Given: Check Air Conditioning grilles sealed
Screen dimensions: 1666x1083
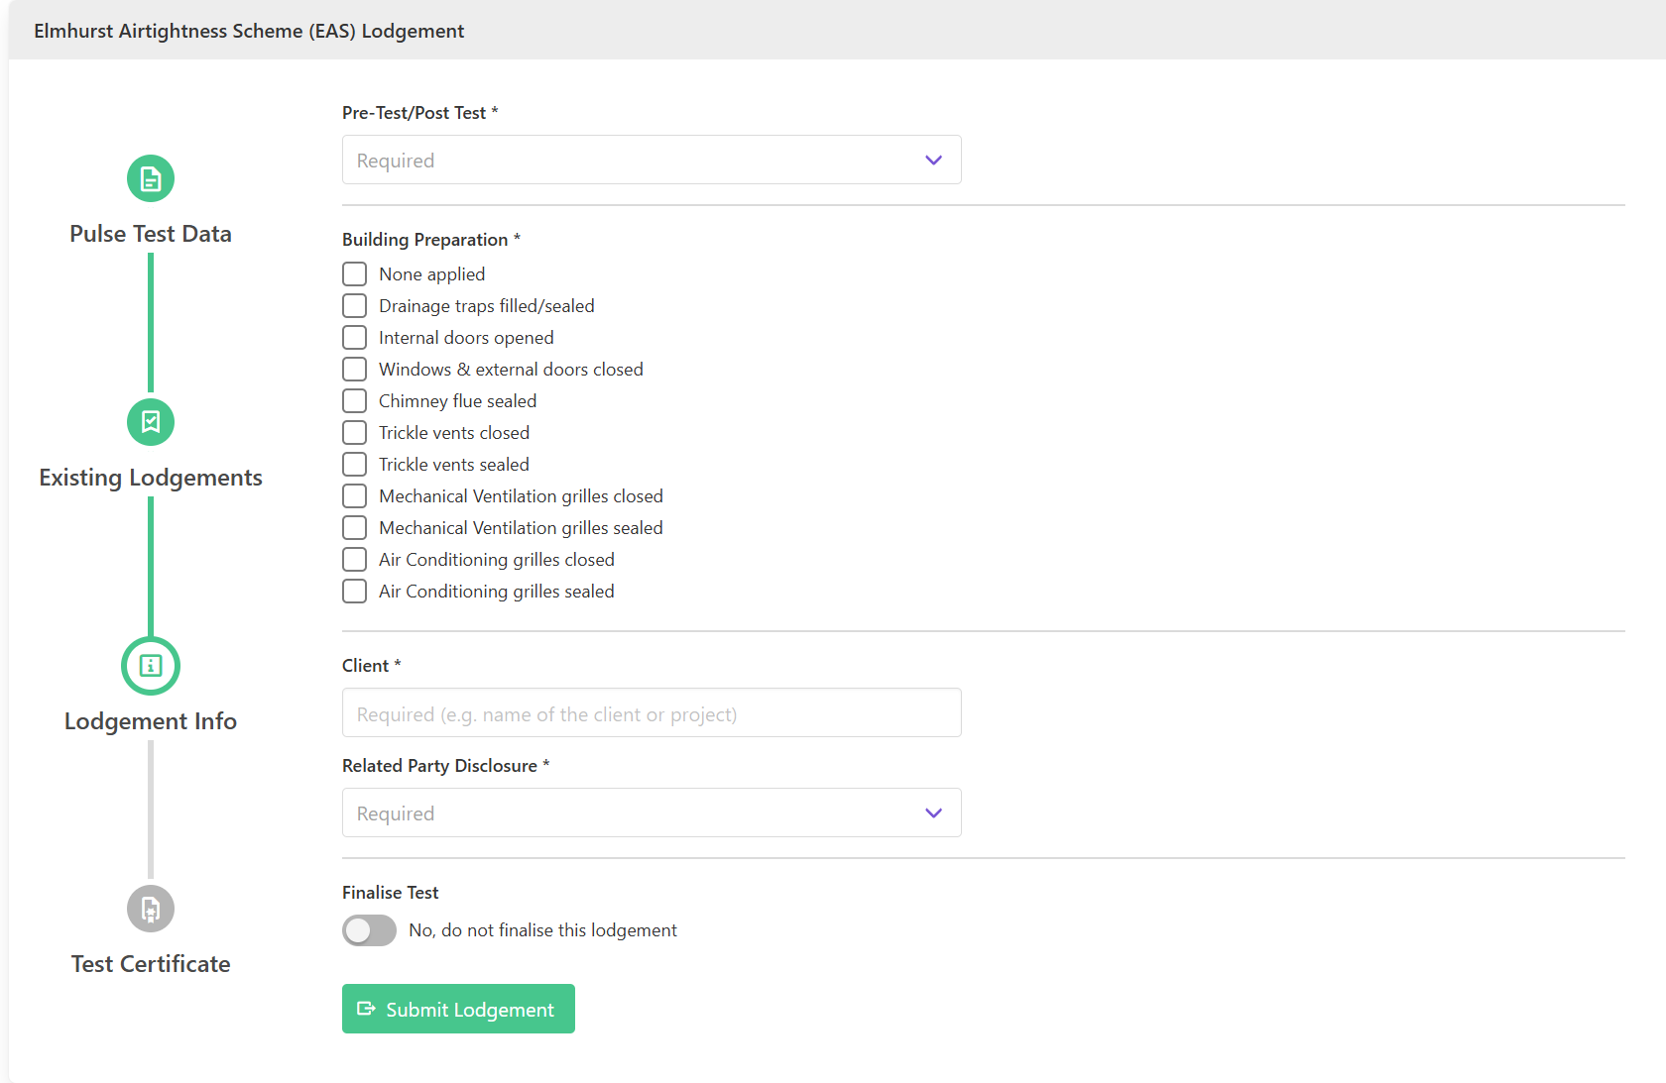Looking at the screenshot, I should [354, 592].
